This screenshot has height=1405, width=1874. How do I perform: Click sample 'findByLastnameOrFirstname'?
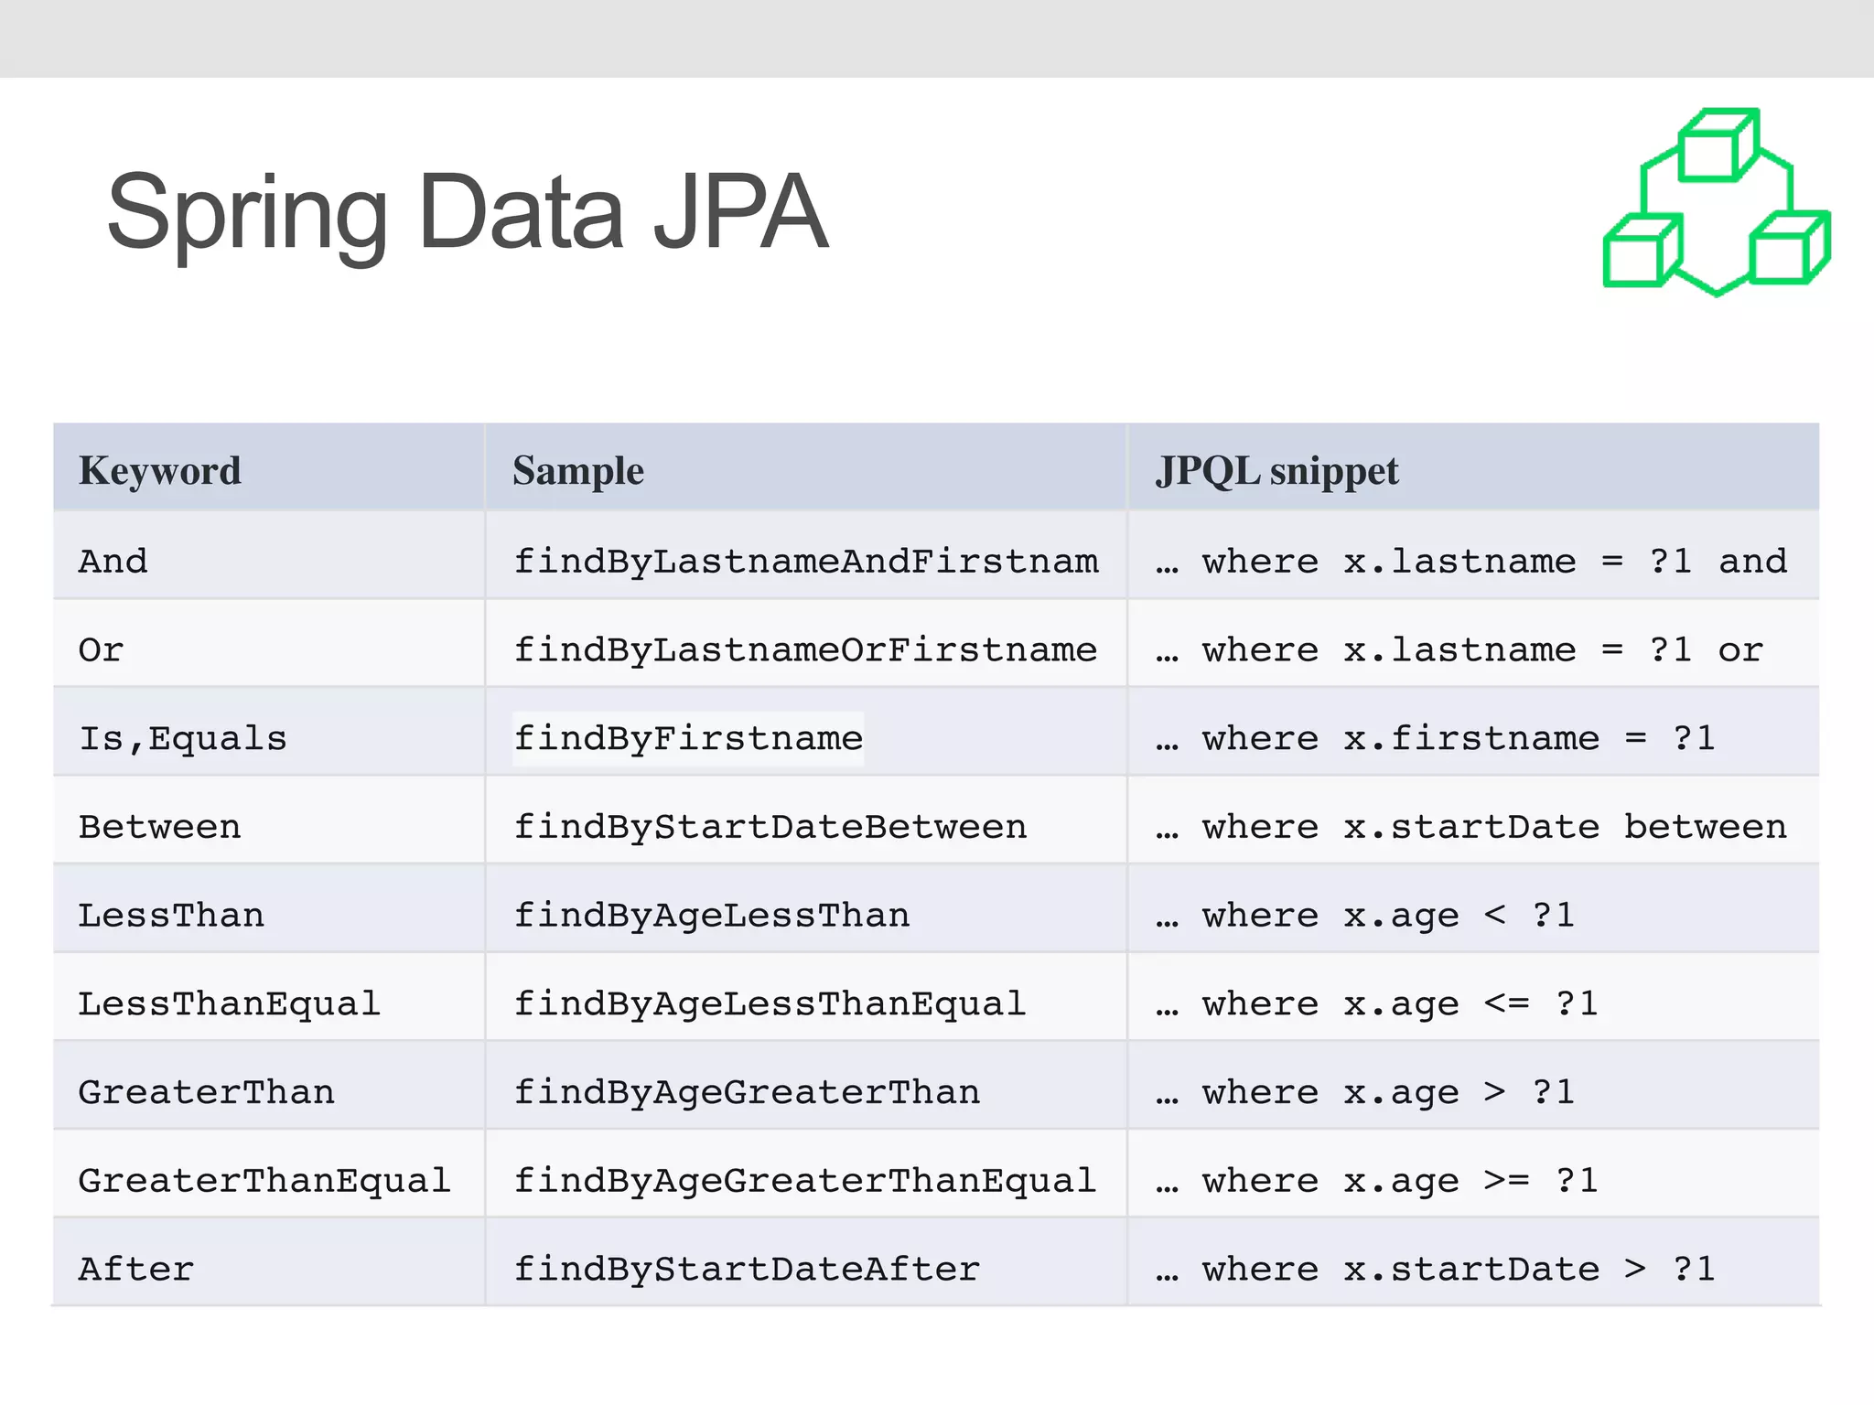806,649
